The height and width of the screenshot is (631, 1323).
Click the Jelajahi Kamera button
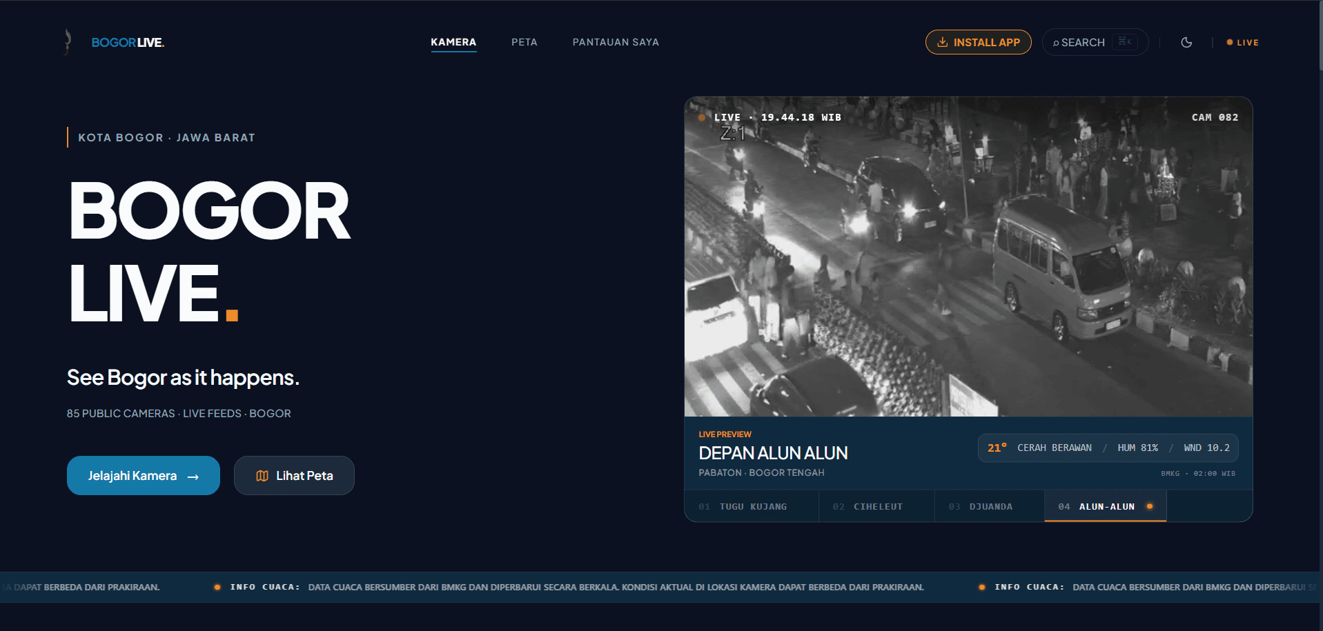(144, 476)
